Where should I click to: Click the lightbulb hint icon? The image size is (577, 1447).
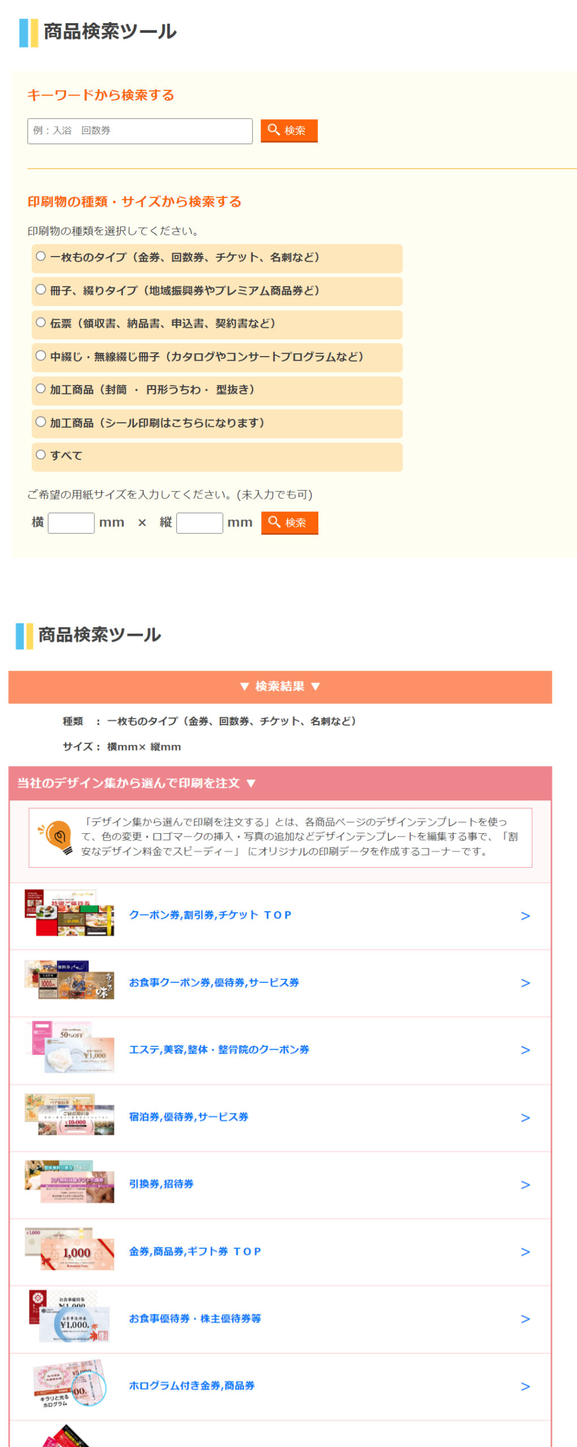(57, 837)
